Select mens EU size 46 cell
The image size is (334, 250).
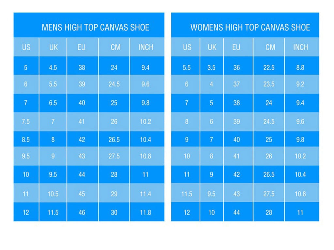(x=82, y=213)
